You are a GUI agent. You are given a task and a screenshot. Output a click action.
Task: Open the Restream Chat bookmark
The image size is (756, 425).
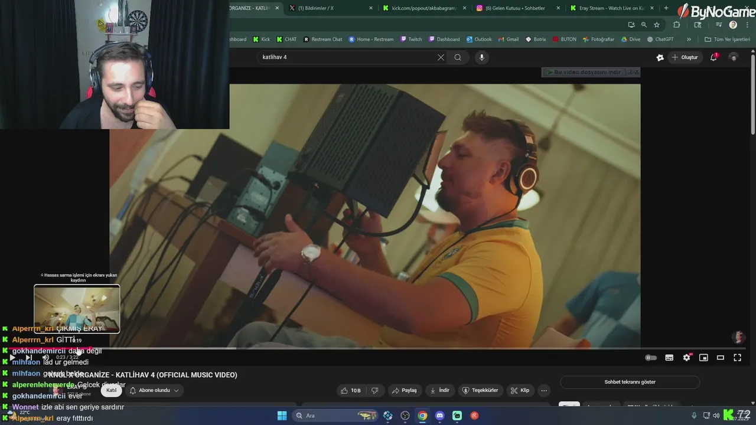pyautogui.click(x=322, y=40)
